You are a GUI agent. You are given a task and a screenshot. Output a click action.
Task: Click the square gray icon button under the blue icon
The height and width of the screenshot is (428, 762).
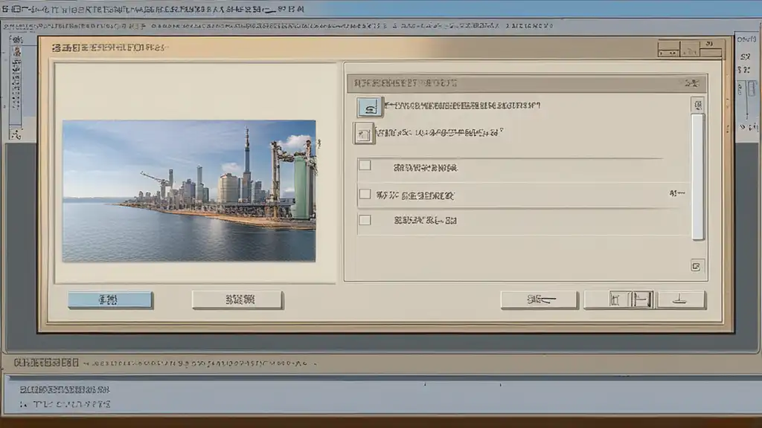[x=363, y=134]
